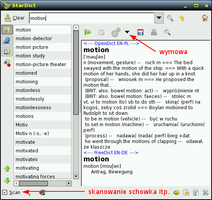
Task: Click the magnifier Find icon beside search box
Action: 170,18
